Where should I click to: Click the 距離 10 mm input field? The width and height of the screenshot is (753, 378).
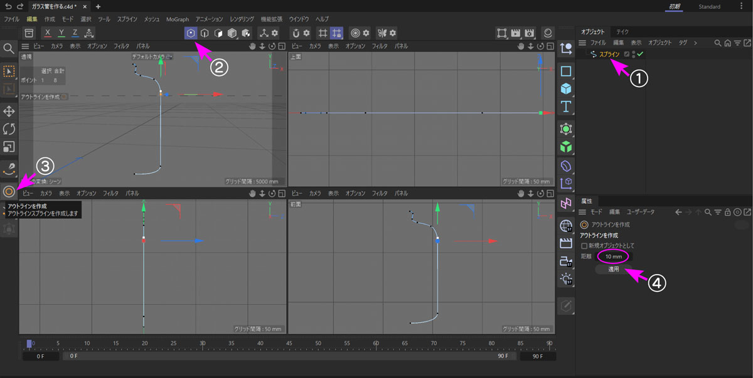[x=613, y=256]
